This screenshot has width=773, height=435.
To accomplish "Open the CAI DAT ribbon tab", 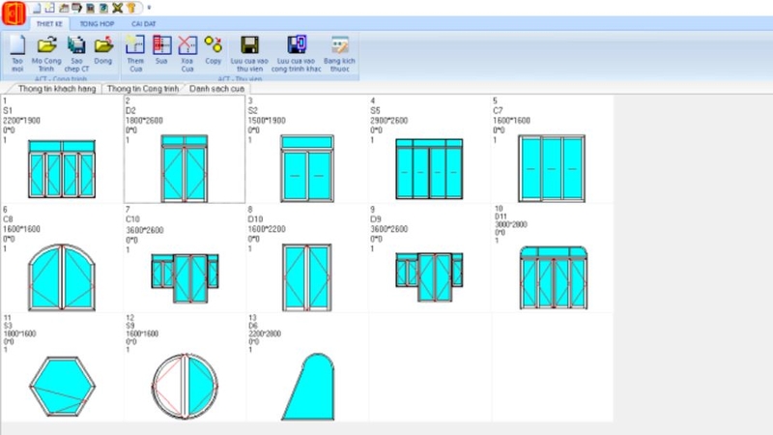I will [x=143, y=23].
